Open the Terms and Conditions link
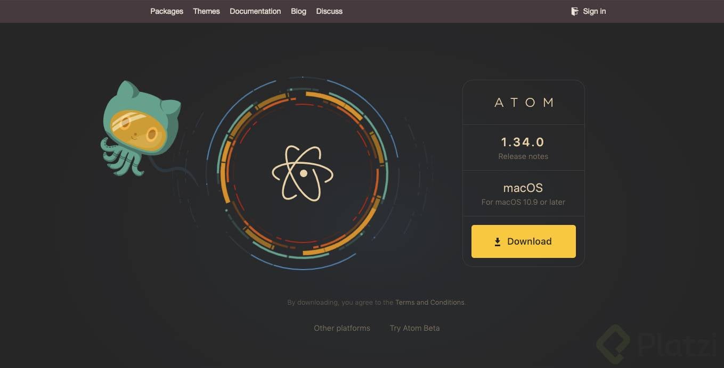The height and width of the screenshot is (368, 724). tap(430, 302)
